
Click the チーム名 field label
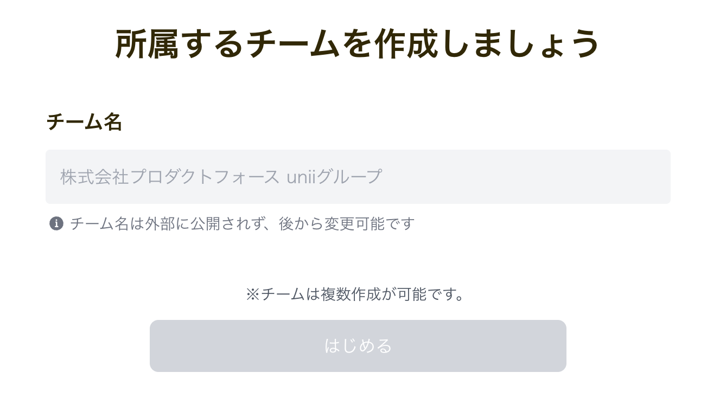pos(84,122)
